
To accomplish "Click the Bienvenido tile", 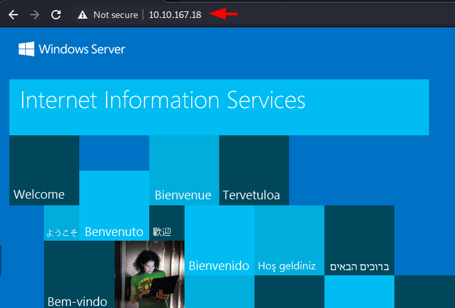I will point(219,241).
